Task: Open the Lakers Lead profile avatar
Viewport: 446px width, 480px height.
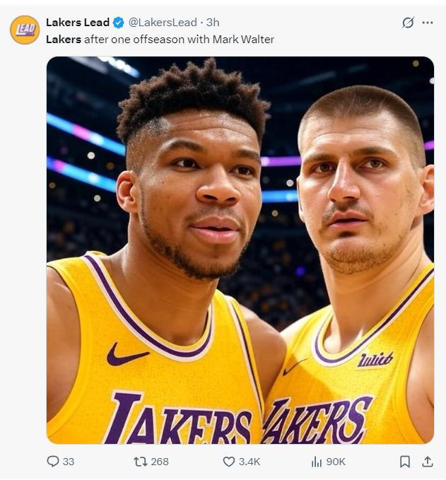Action: click(25, 30)
